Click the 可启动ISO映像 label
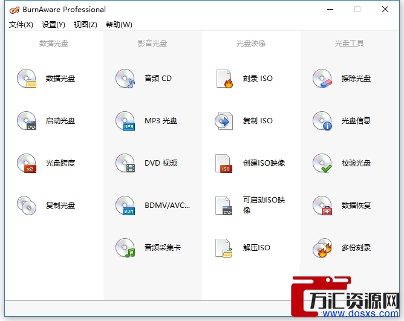This screenshot has width=404, height=321. (264, 205)
